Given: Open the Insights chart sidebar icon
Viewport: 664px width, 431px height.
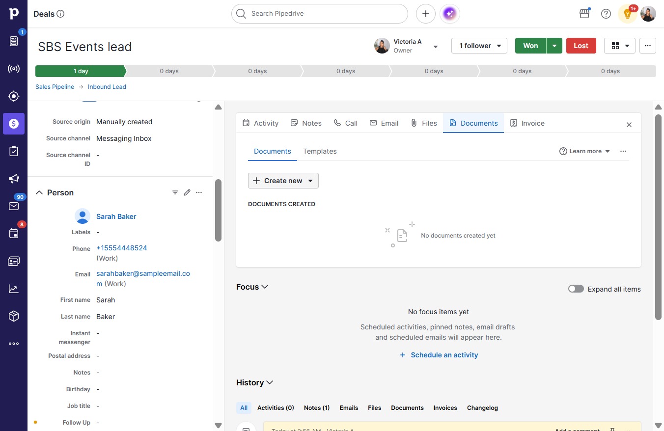Looking at the screenshot, I should [x=14, y=289].
